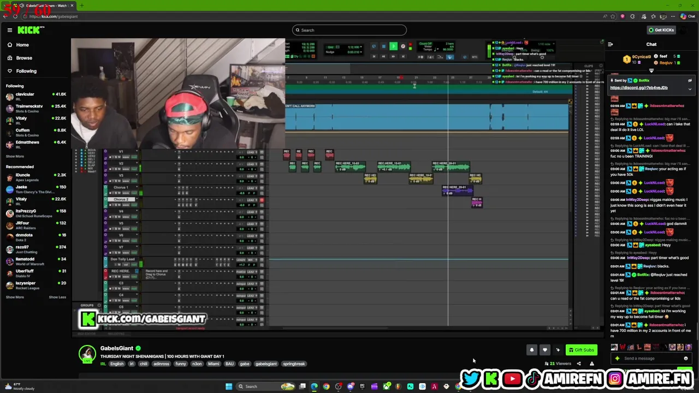
Task: Click GabeIsGiant streamer avatar
Action: coord(87,354)
